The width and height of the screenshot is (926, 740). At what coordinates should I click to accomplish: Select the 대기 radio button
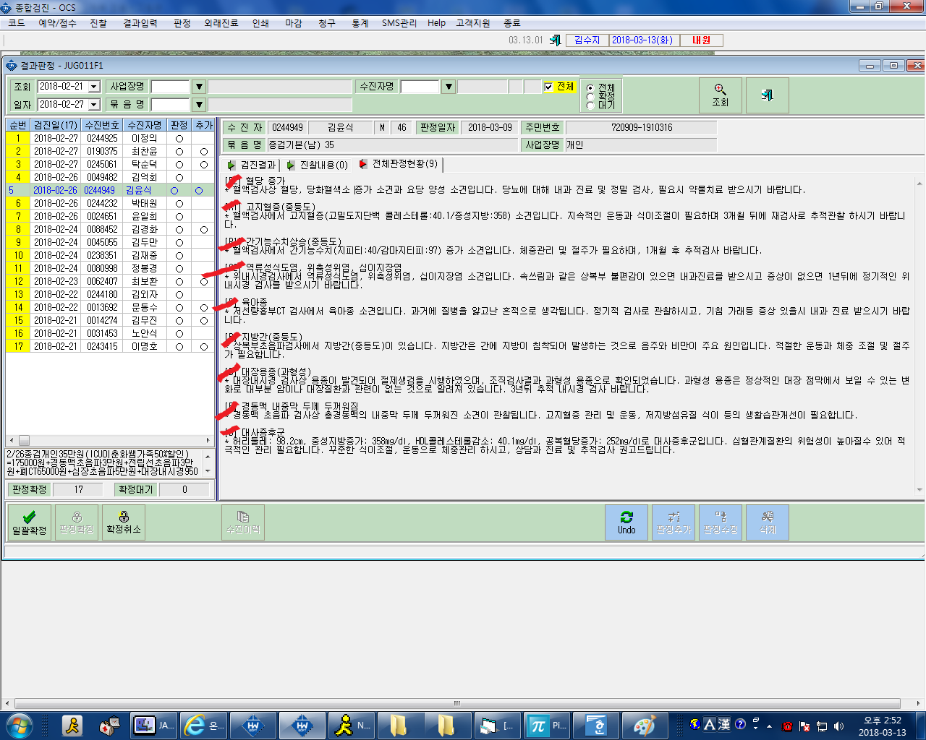tap(590, 106)
